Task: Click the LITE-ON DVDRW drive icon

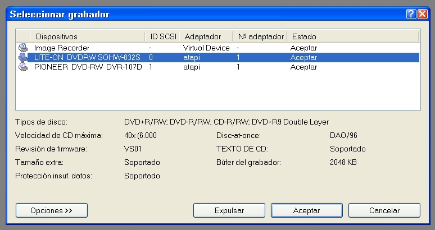Action: pyautogui.click(x=23, y=57)
